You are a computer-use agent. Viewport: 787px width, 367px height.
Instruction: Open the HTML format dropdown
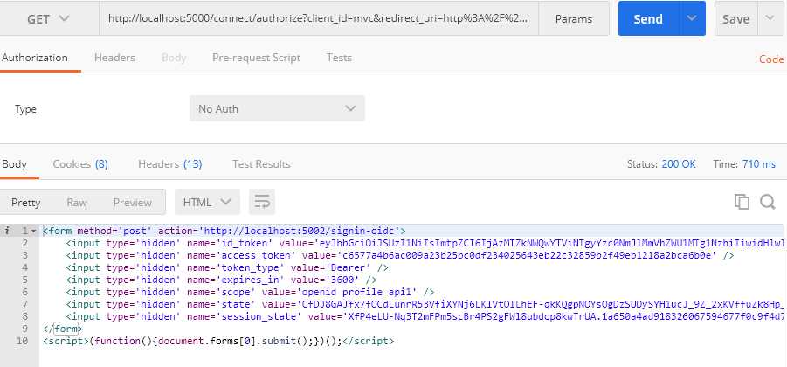click(207, 202)
